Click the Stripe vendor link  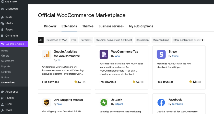point(175,56)
